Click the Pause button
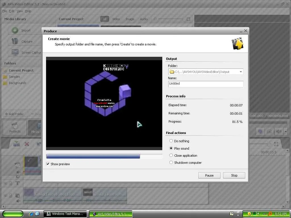The width and height of the screenshot is (291, 218). (209, 175)
